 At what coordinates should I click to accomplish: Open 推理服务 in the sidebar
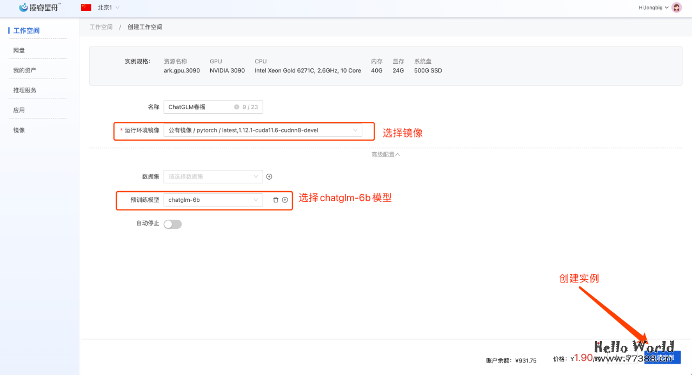click(25, 90)
